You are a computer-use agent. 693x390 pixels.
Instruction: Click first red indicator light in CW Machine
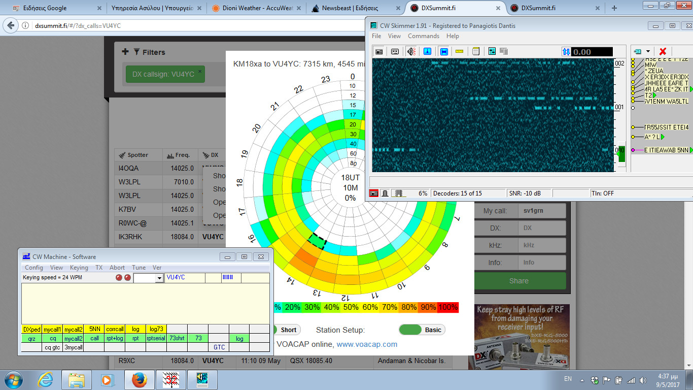119,278
